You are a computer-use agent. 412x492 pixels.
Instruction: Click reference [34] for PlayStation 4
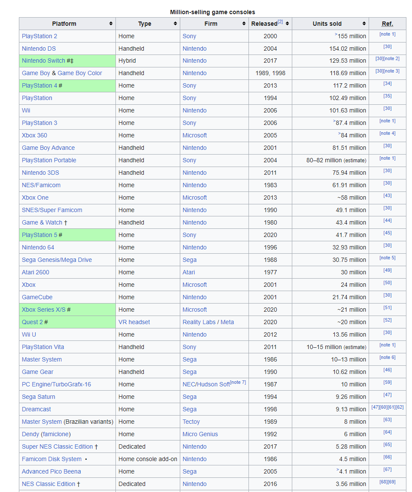tap(388, 83)
